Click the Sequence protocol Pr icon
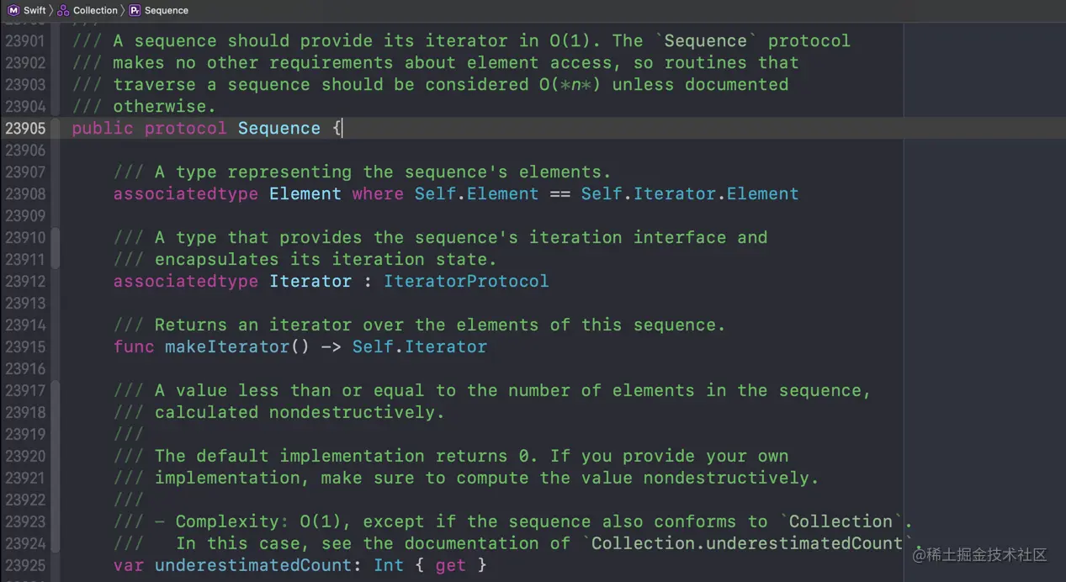The width and height of the screenshot is (1066, 582). pyautogui.click(x=135, y=10)
